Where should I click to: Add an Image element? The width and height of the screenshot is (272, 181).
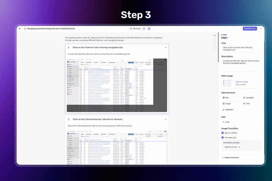coord(231,103)
